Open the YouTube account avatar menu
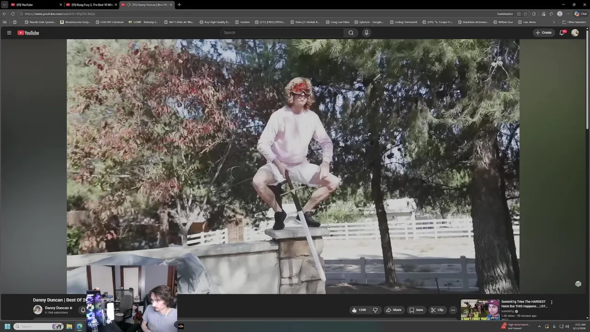590x332 pixels. point(575,33)
